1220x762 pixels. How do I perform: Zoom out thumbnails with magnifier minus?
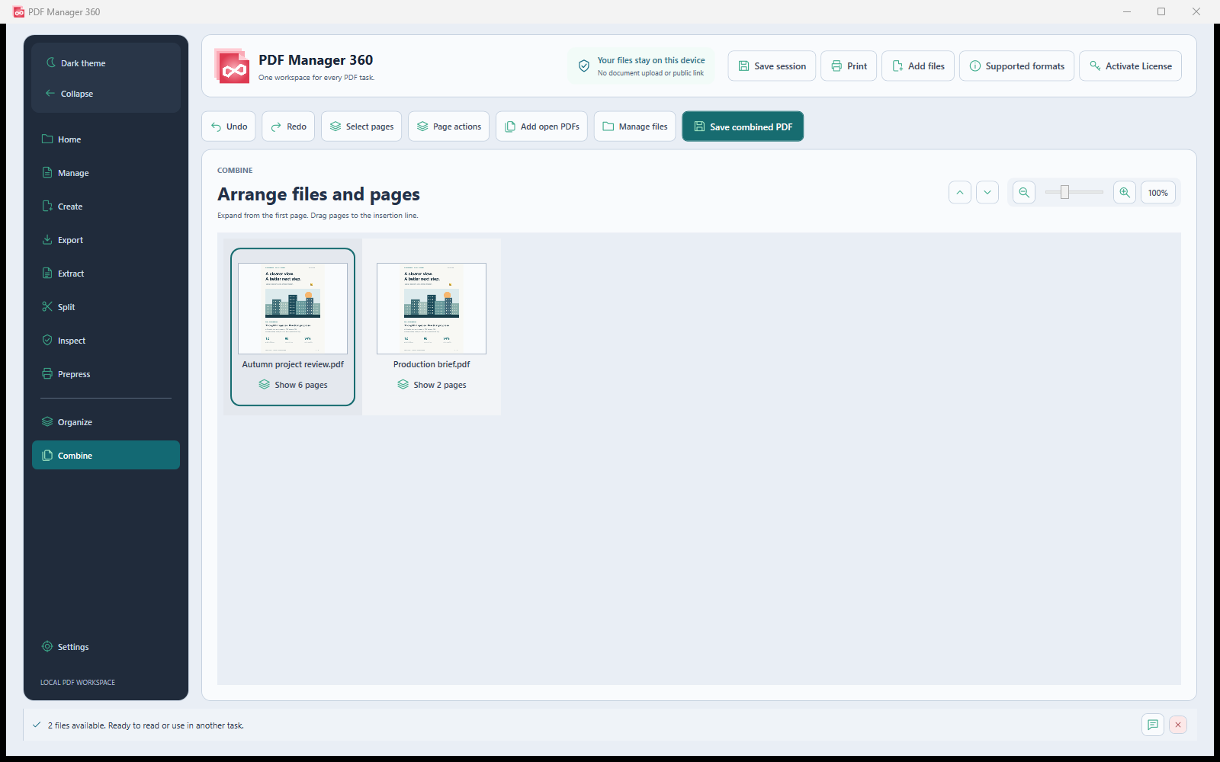point(1024,193)
